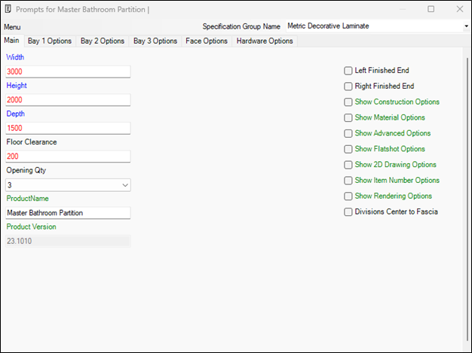Focus the Floor Clearance field
Screen dimensions: 472x353
pos(68,157)
